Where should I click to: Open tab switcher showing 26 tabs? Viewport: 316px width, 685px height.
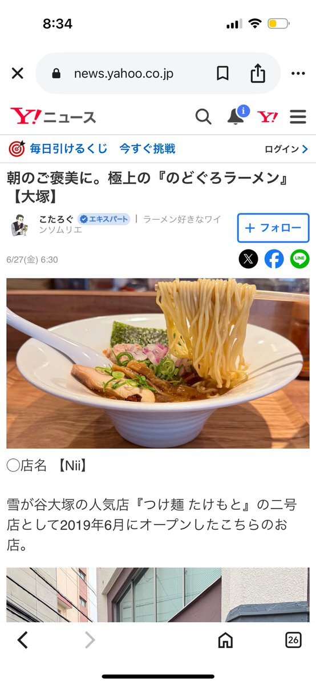click(293, 640)
